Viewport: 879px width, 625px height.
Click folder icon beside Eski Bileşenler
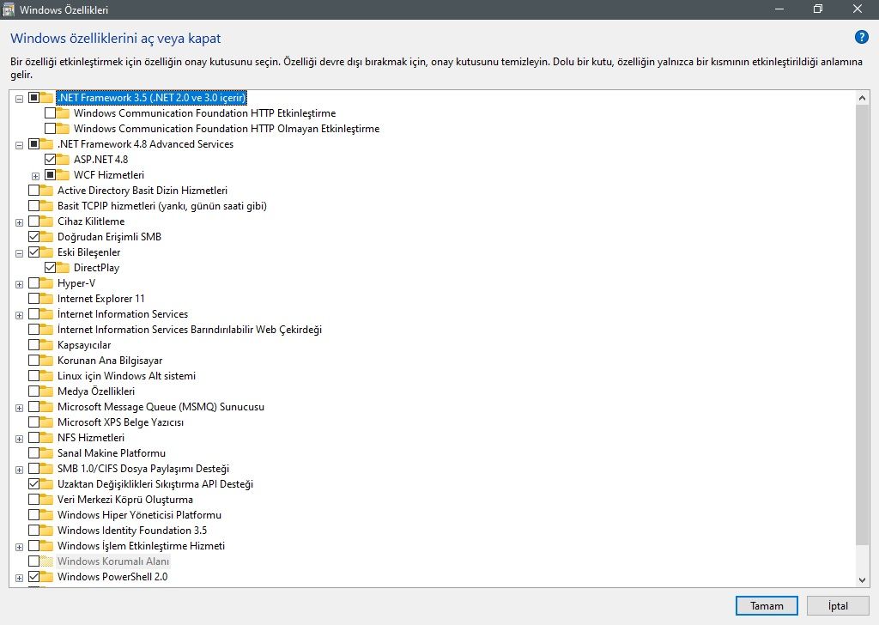46,252
